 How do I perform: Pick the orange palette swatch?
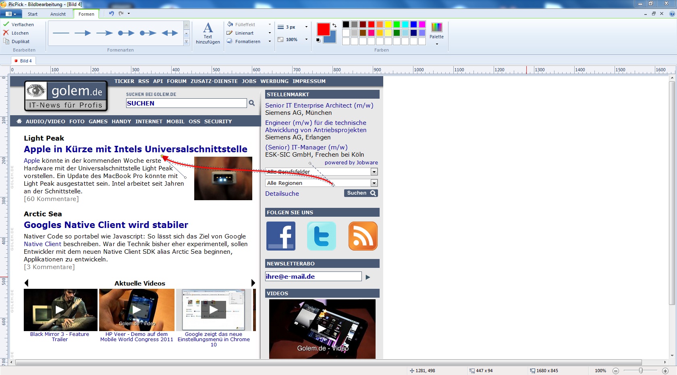380,25
